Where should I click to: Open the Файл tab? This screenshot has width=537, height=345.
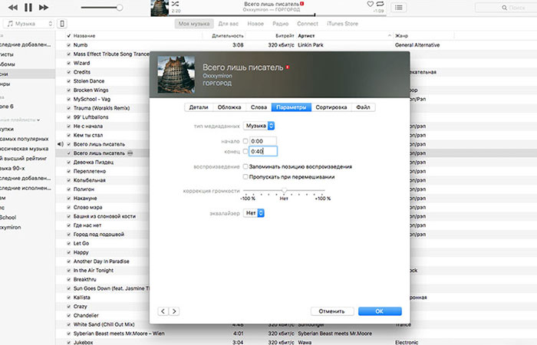[363, 107]
